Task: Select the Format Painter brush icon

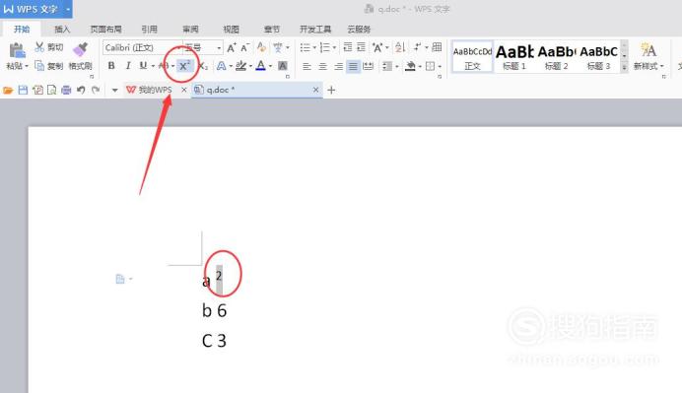Action: (x=81, y=49)
